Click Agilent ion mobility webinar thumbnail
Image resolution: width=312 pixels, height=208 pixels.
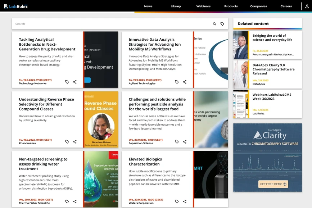[211, 59]
